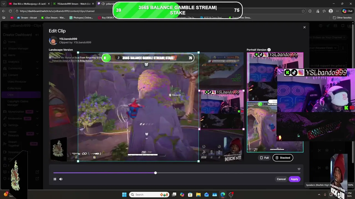The height and width of the screenshot is (199, 355).
Task: Mute the clip volume speaker icon
Action: tap(61, 179)
